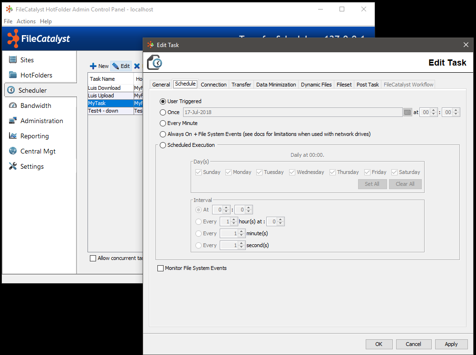Increase the Once hour spinner value
Image resolution: width=476 pixels, height=355 pixels.
(433, 110)
